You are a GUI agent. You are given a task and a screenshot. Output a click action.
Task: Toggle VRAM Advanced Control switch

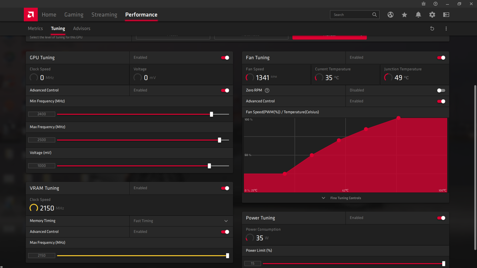coord(225,232)
